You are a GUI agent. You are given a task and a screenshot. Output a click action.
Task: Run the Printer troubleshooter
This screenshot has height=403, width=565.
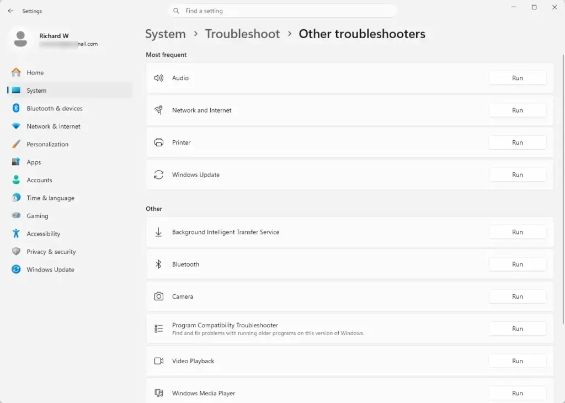518,142
